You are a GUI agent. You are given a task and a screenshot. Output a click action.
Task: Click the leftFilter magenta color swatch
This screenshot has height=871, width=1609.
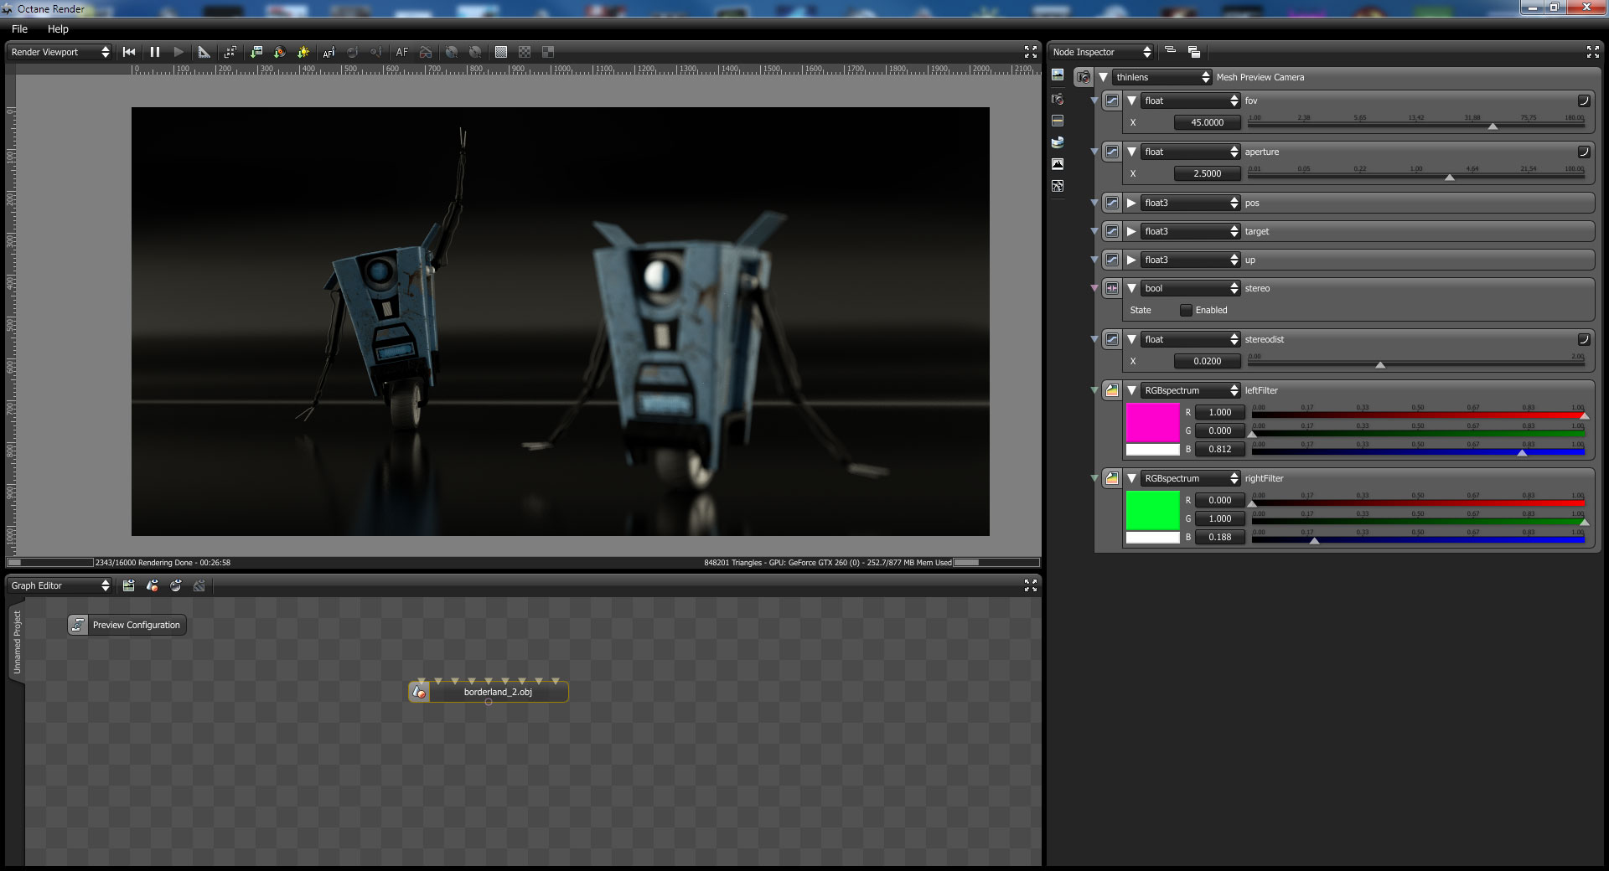[1152, 423]
